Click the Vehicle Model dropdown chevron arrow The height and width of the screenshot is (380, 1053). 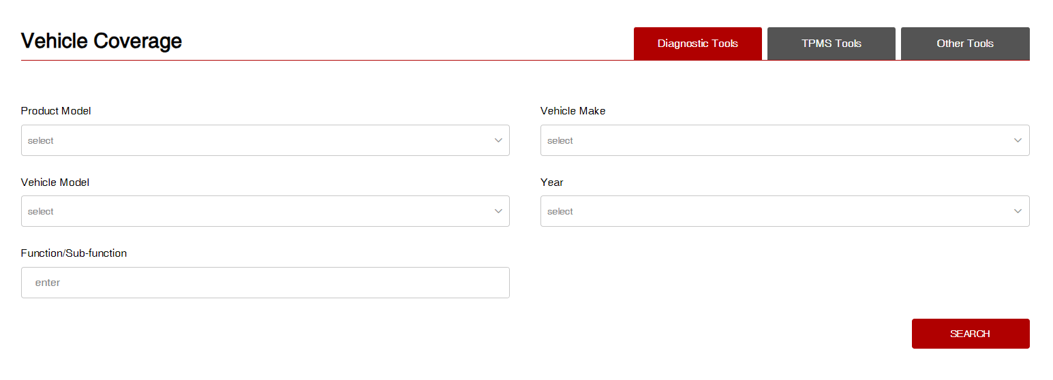(498, 211)
